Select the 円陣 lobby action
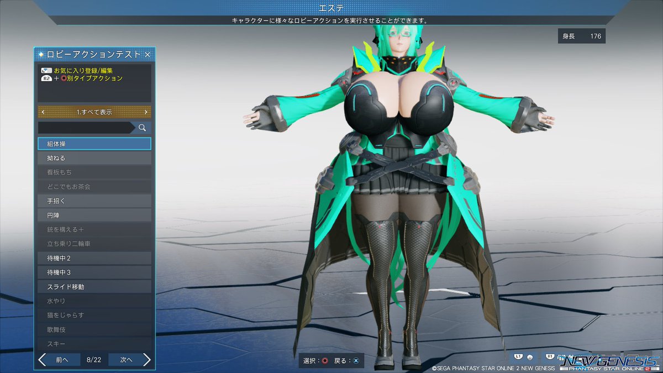Viewport: 663px width, 373px height. tap(94, 216)
